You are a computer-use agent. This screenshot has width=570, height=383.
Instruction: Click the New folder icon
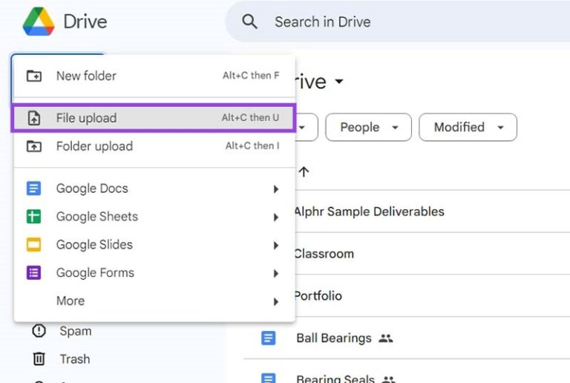[x=34, y=76]
